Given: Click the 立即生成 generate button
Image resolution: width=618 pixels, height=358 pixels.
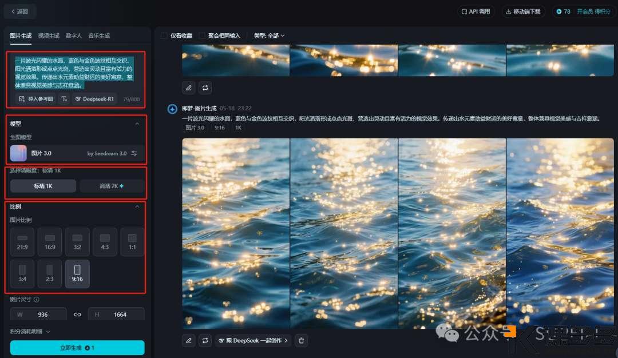Looking at the screenshot, I should tap(77, 348).
